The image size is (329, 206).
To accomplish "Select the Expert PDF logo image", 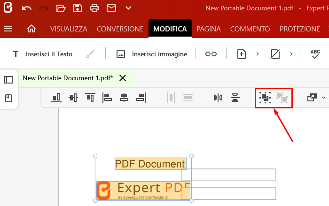I will [143, 191].
